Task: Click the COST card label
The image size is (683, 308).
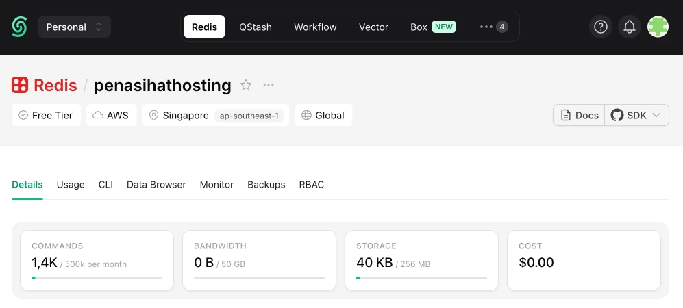Action: pyautogui.click(x=530, y=246)
